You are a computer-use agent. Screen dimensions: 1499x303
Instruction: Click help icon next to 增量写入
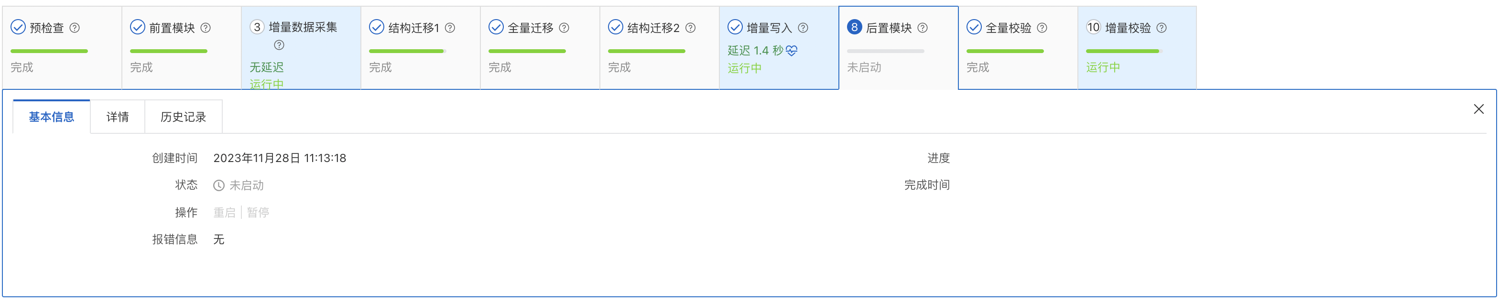pos(803,27)
